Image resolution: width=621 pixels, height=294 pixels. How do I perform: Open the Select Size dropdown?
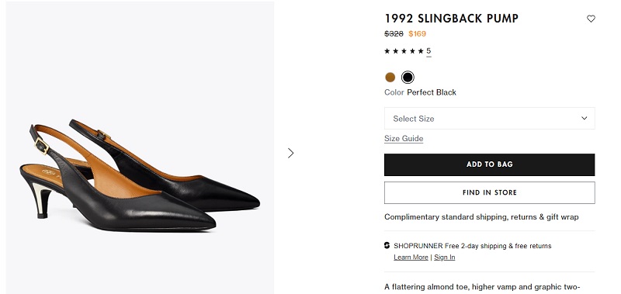489,119
